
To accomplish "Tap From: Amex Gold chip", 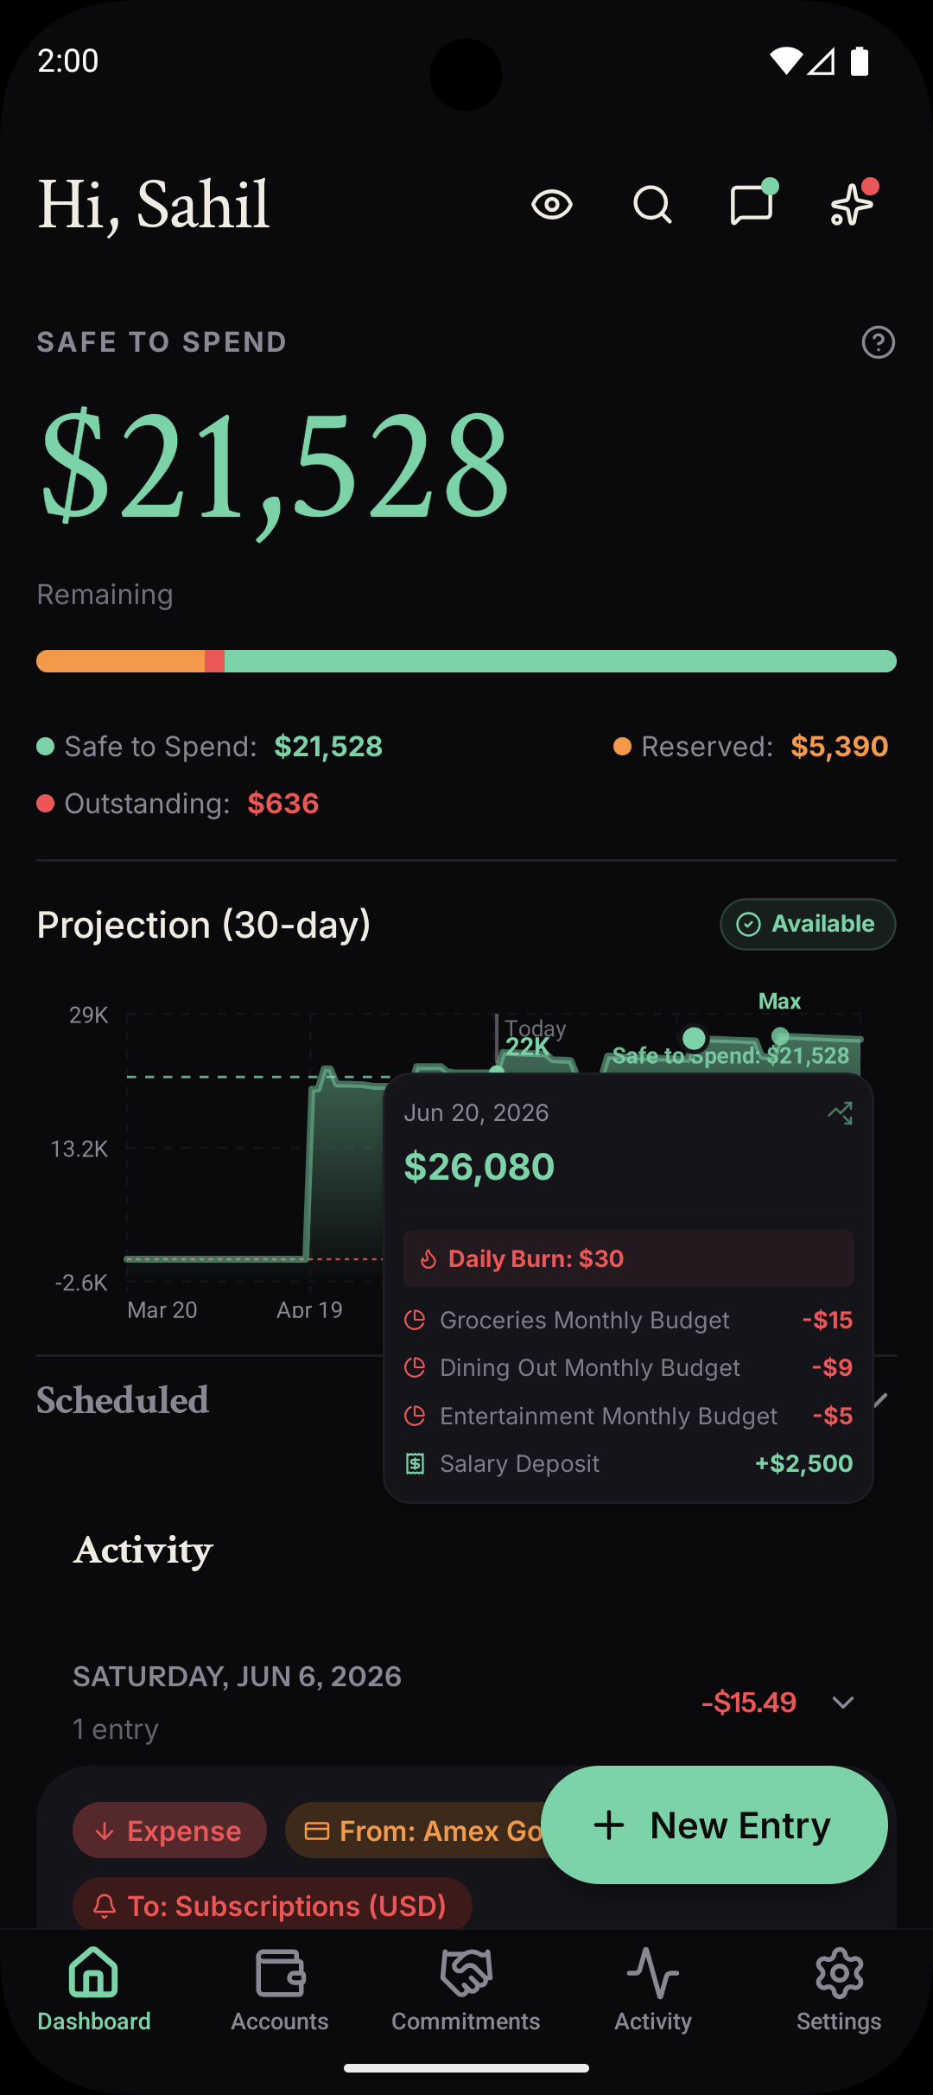I will [x=415, y=1831].
